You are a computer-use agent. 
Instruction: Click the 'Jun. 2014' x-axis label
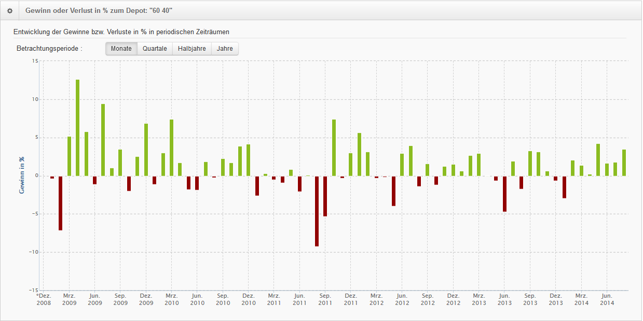pos(607,299)
